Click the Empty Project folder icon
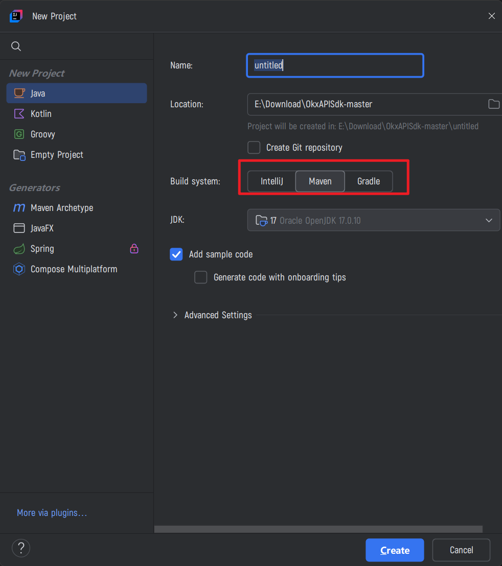The width and height of the screenshot is (502, 566). tap(19, 155)
